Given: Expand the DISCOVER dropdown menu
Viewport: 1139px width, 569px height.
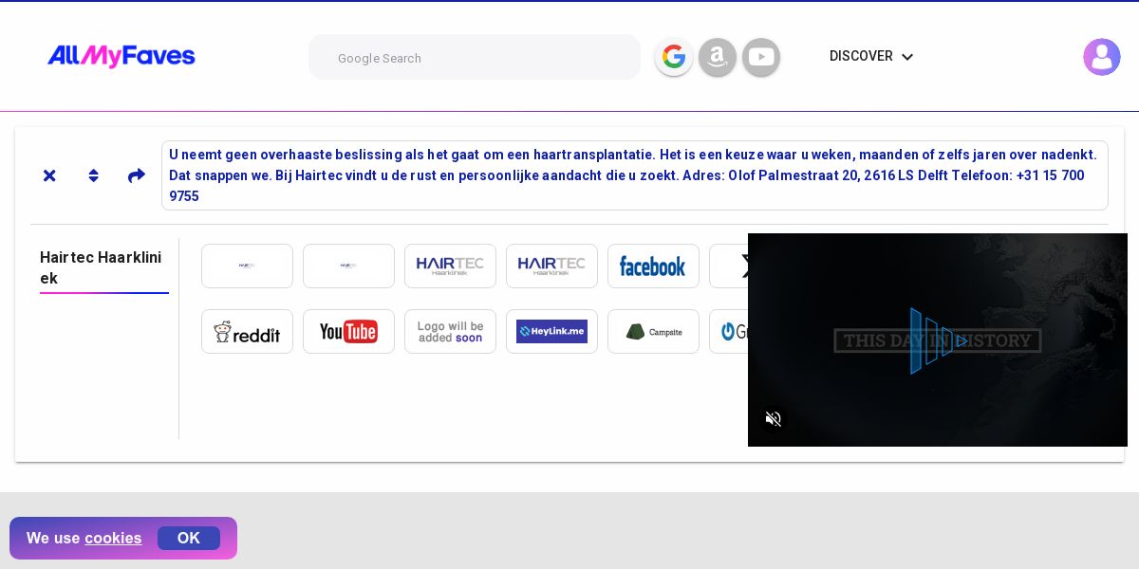Looking at the screenshot, I should tap(871, 56).
